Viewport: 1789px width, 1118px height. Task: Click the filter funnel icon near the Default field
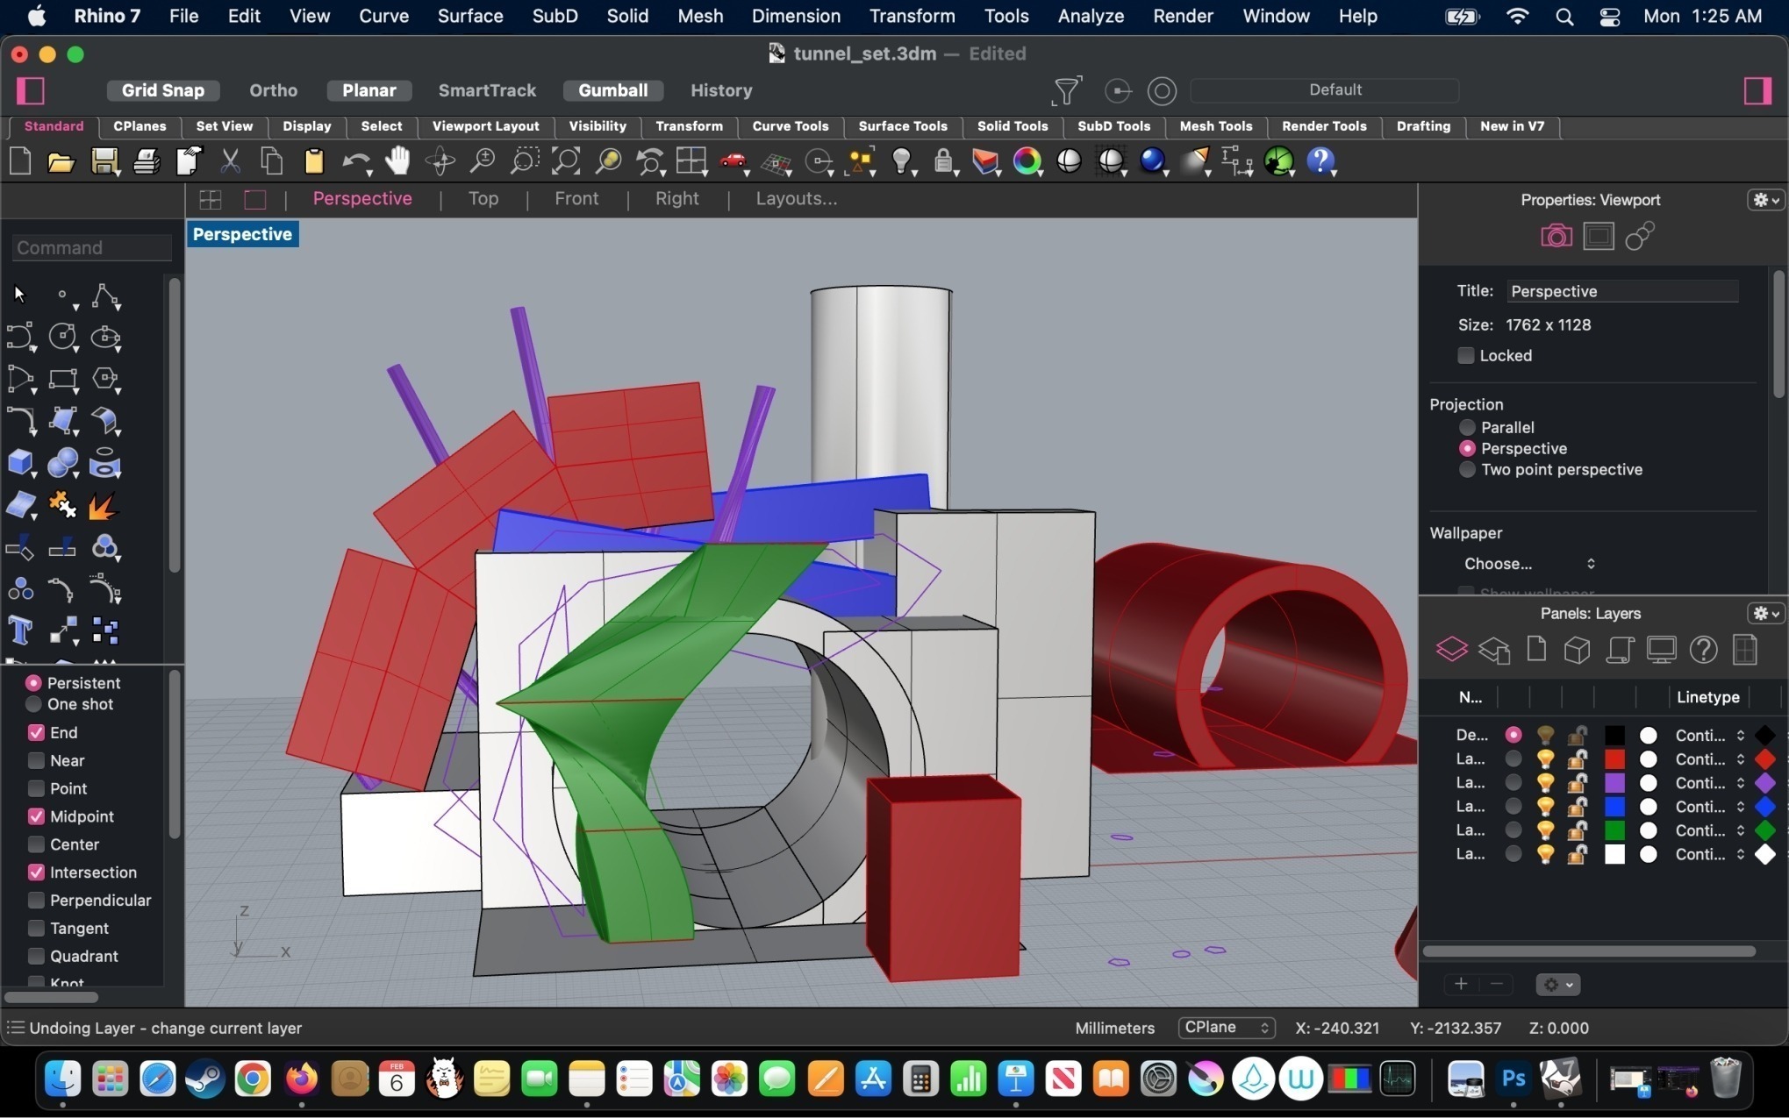pos(1066,90)
